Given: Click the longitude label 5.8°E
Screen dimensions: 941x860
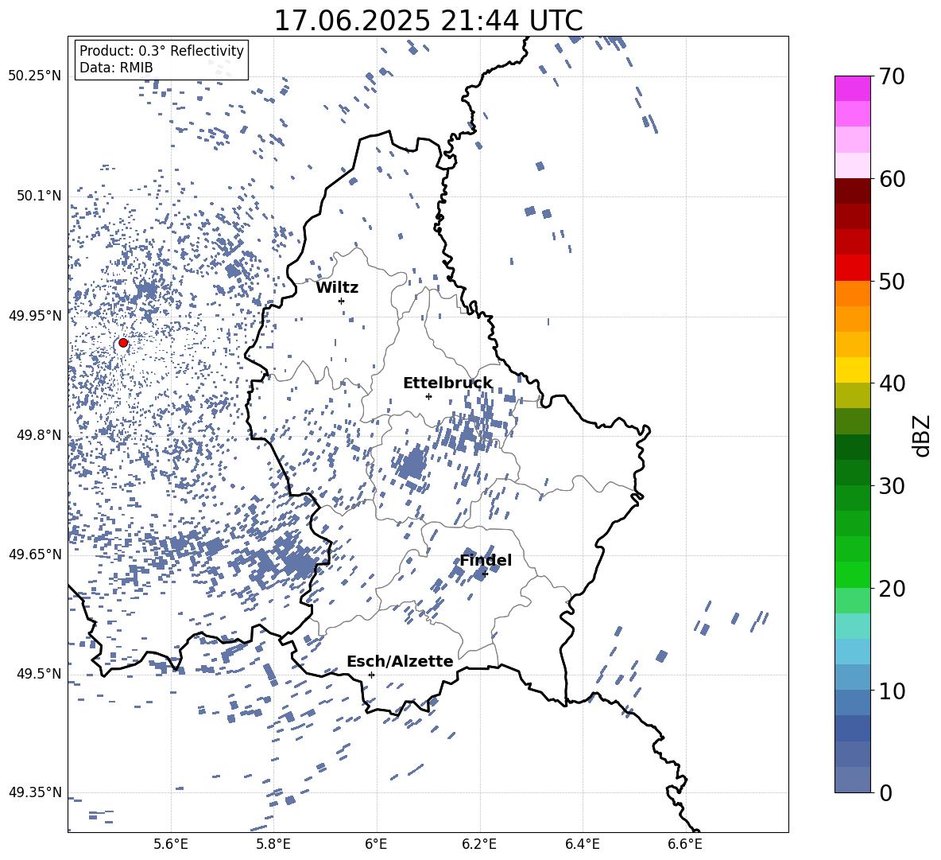Looking at the screenshot, I should 273,844.
